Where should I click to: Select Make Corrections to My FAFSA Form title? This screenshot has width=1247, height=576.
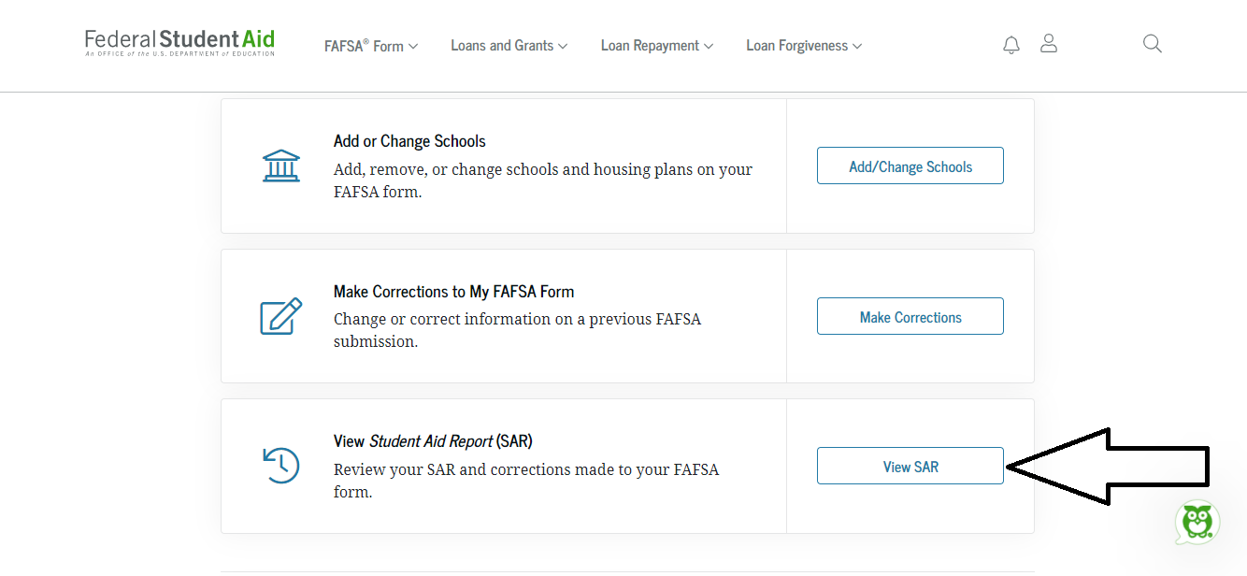pos(453,292)
